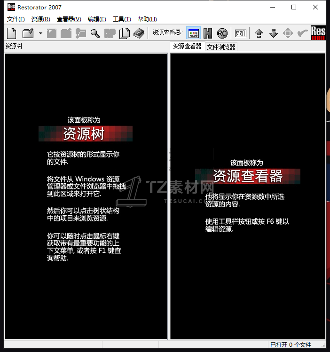The height and width of the screenshot is (352, 330).
Task: Click the 资源查看器: toolbar label
Action: coord(167,33)
